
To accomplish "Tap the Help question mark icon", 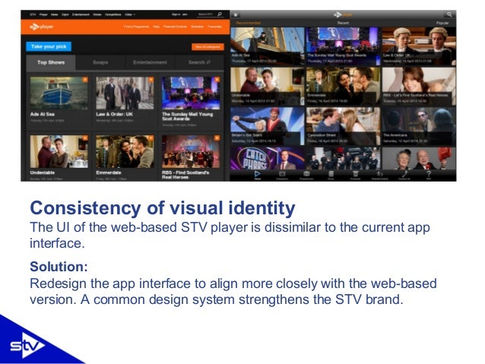I will coord(429,175).
